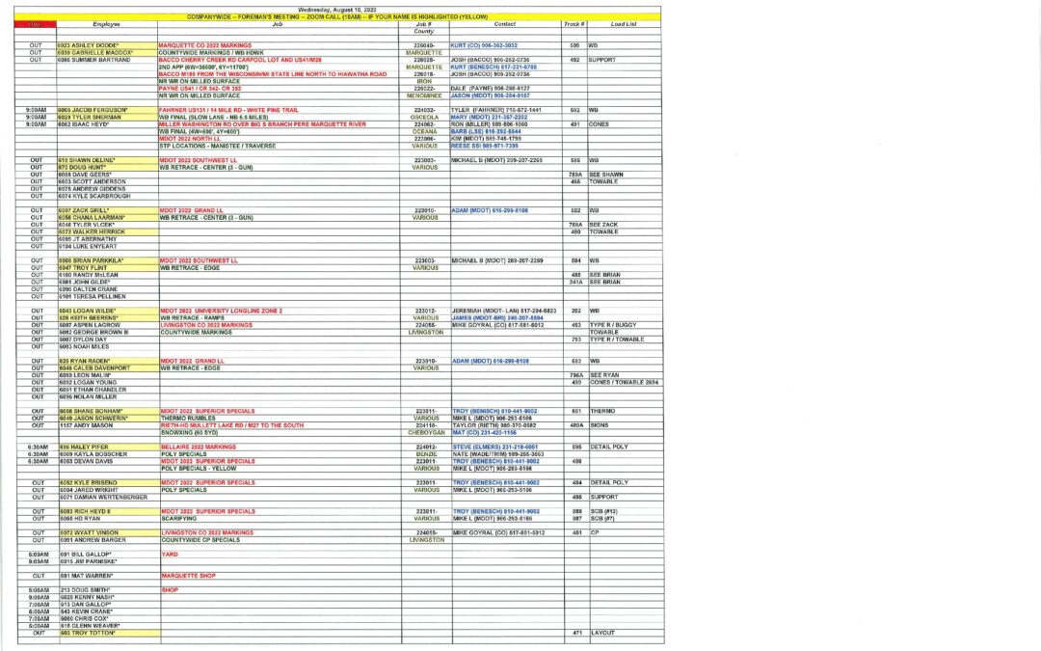
Task: Click county cell OSCEOLA
Action: tap(424, 118)
